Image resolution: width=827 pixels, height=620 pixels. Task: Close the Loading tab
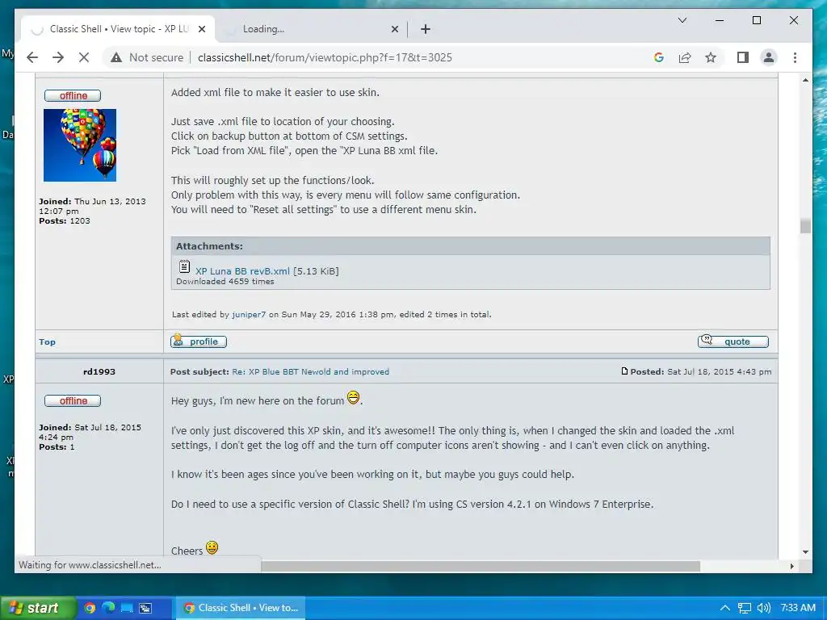(x=394, y=29)
